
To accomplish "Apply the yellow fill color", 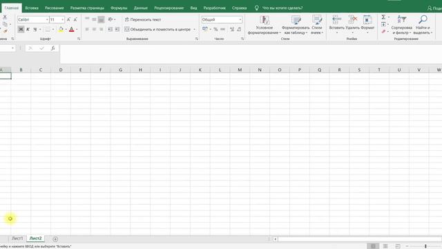I will coord(61,29).
